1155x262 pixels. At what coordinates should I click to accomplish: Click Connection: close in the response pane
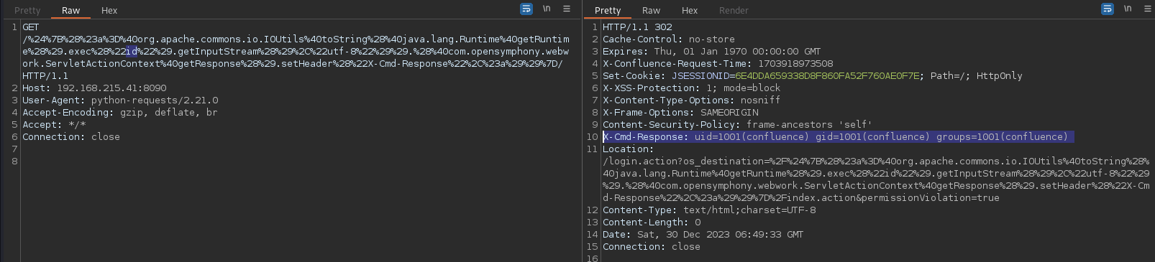652,247
